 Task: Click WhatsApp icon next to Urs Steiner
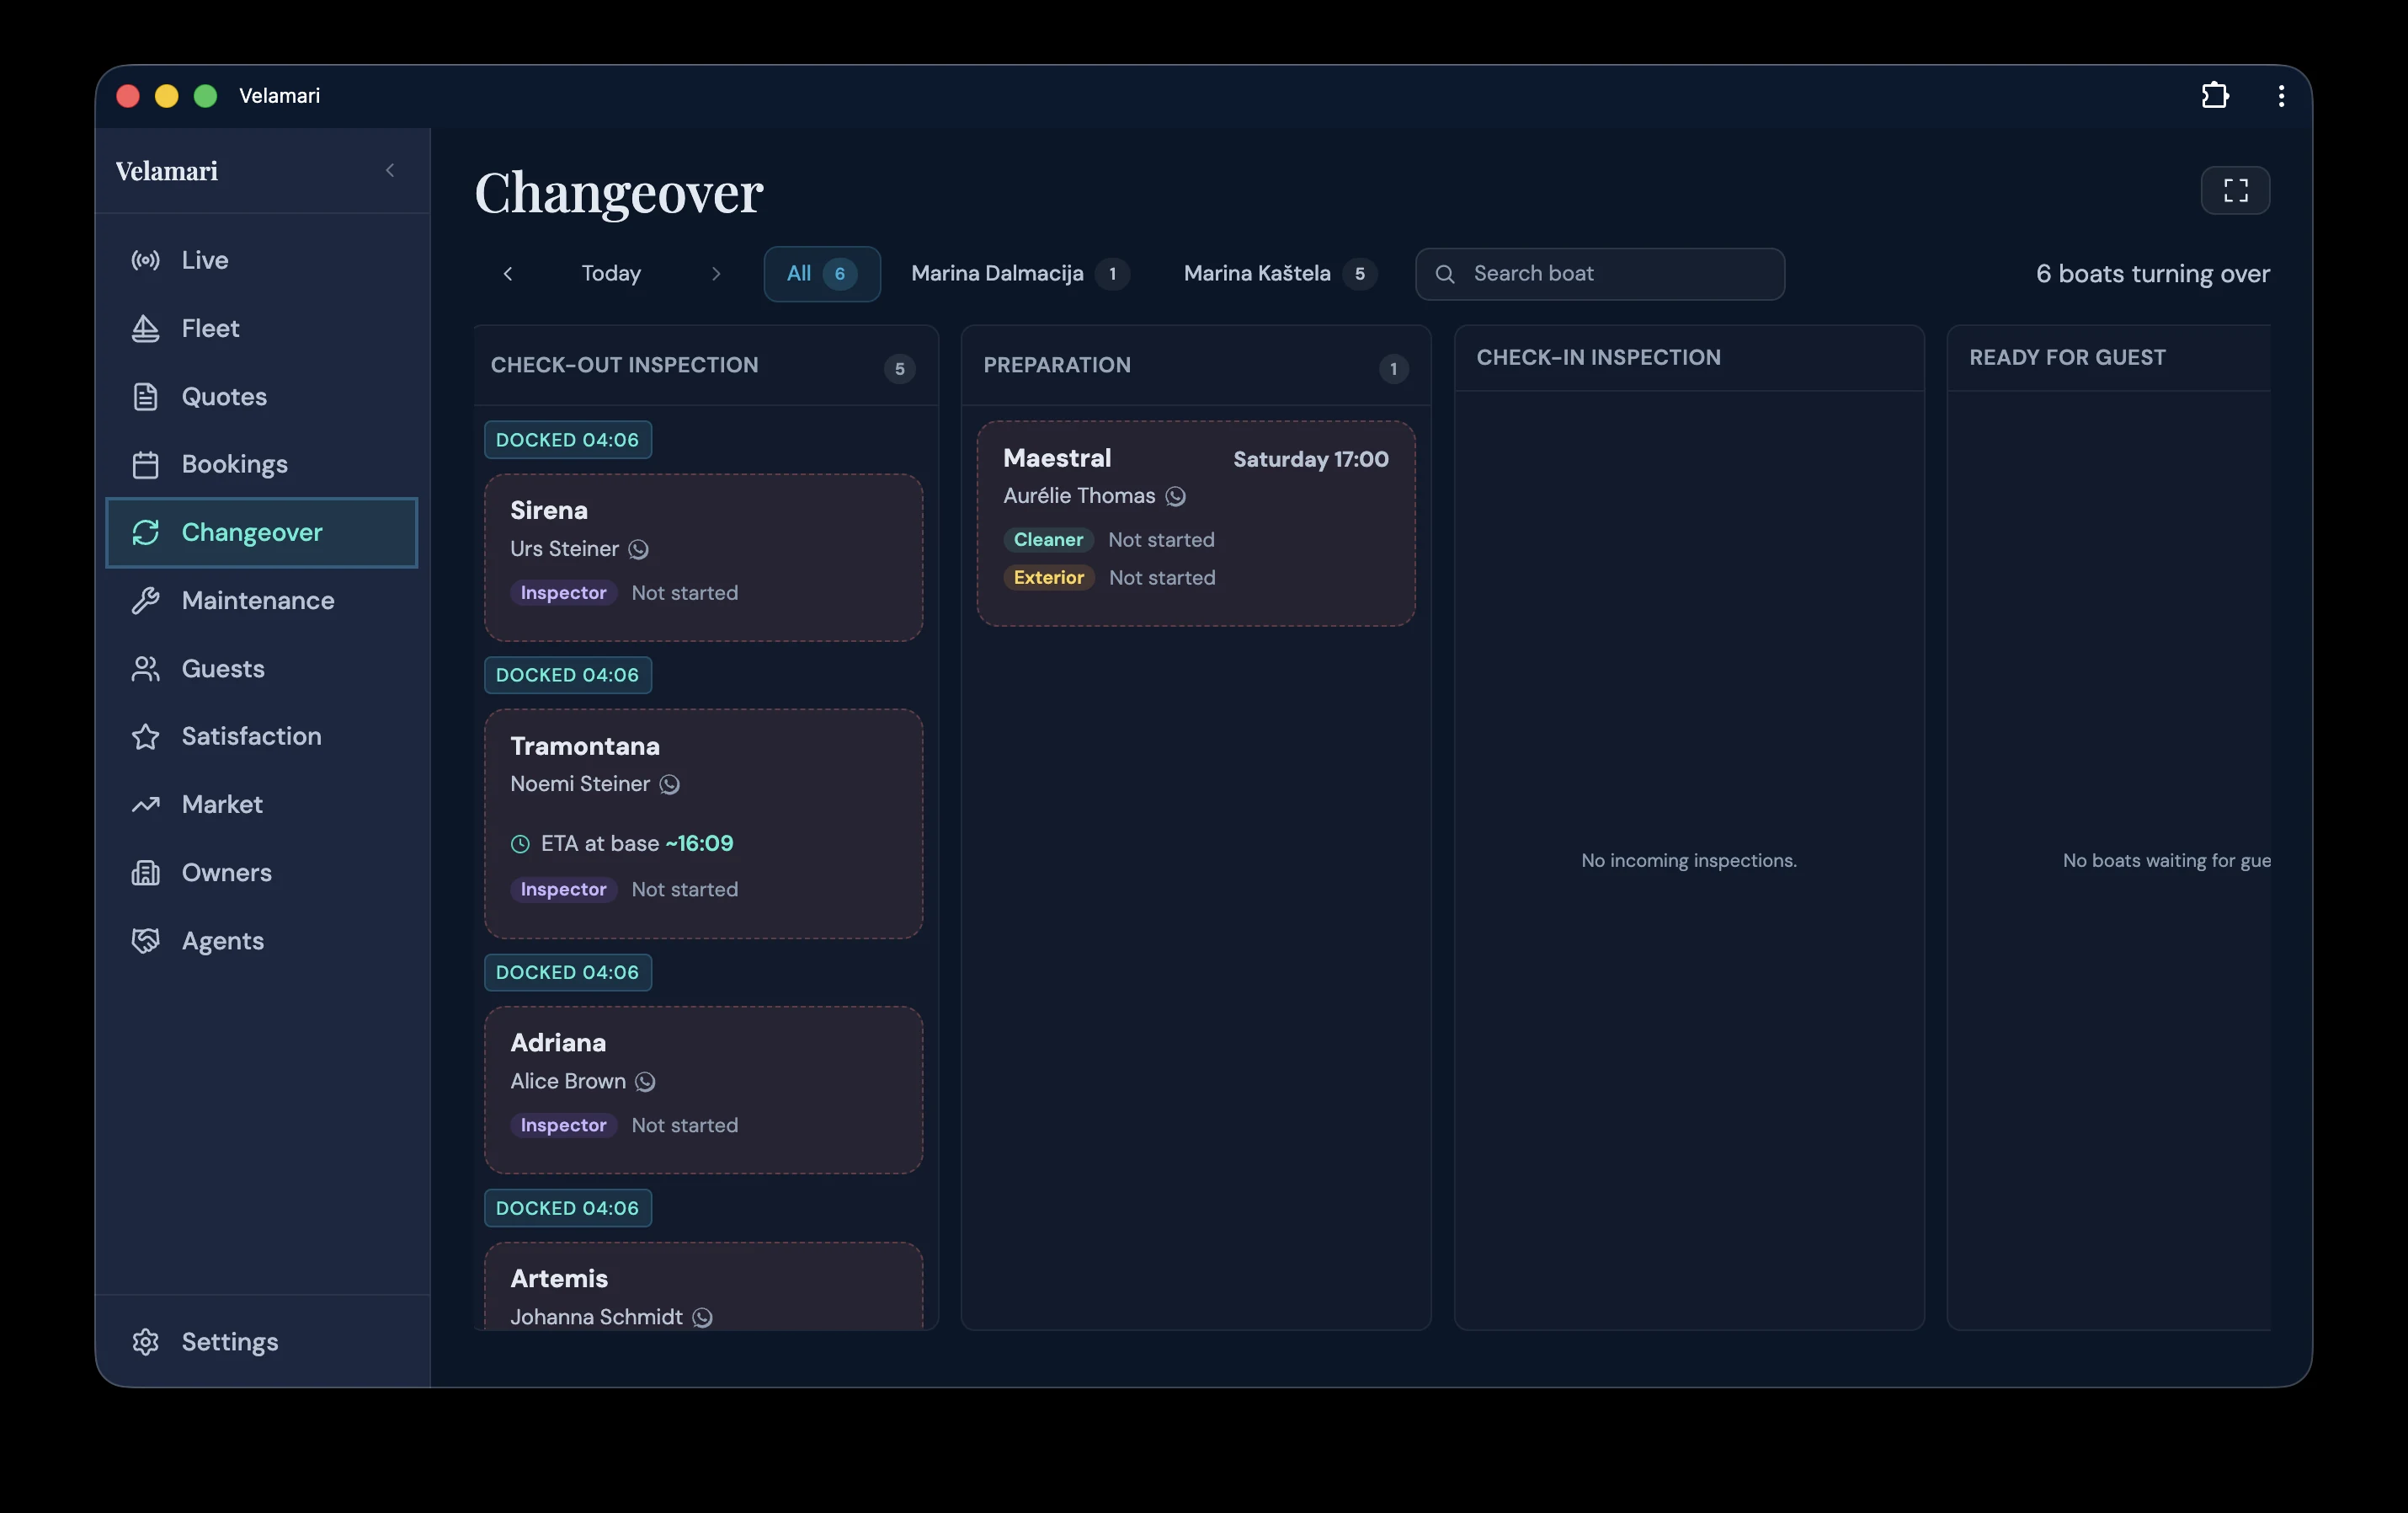(638, 549)
